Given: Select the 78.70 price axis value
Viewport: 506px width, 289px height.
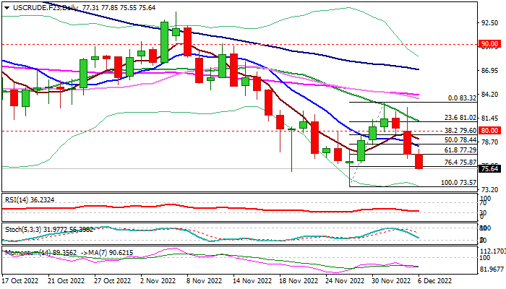Looking at the screenshot, I should point(489,142).
